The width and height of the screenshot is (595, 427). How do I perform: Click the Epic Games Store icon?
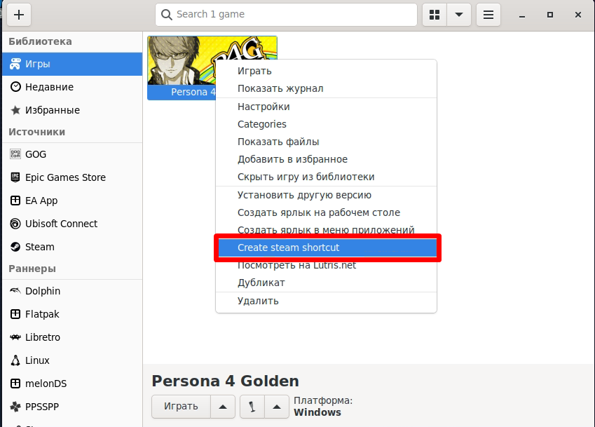click(x=15, y=177)
